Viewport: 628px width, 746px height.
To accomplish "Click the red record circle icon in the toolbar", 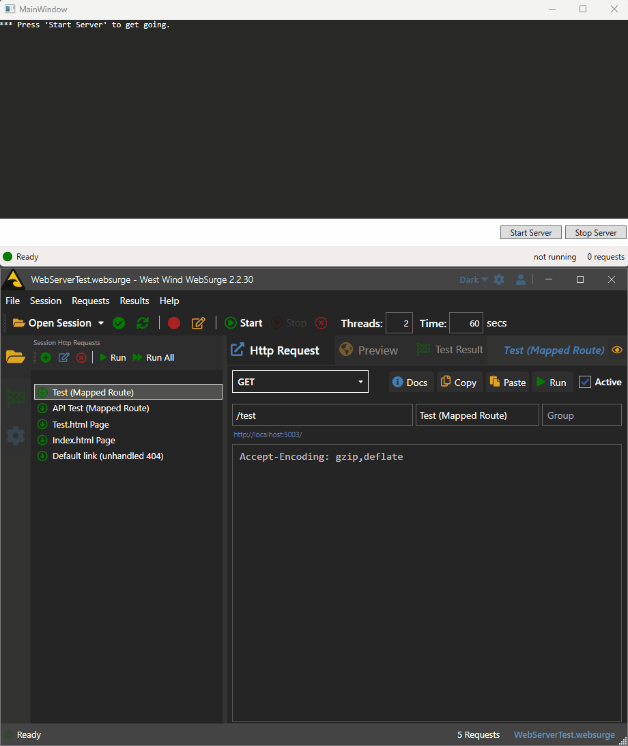I will tap(174, 324).
